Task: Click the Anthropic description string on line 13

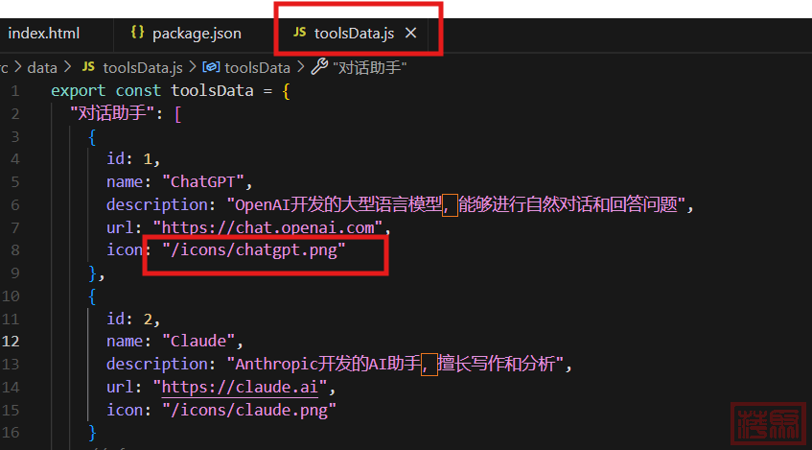Action: click(x=396, y=364)
